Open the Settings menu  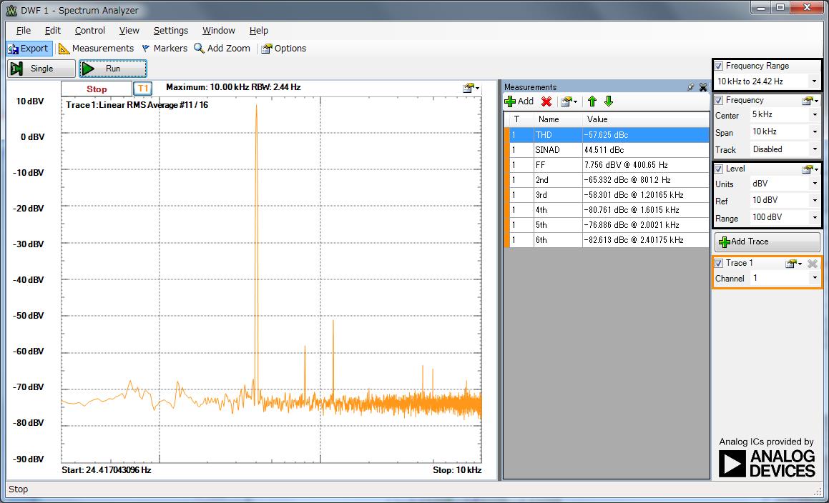click(170, 31)
